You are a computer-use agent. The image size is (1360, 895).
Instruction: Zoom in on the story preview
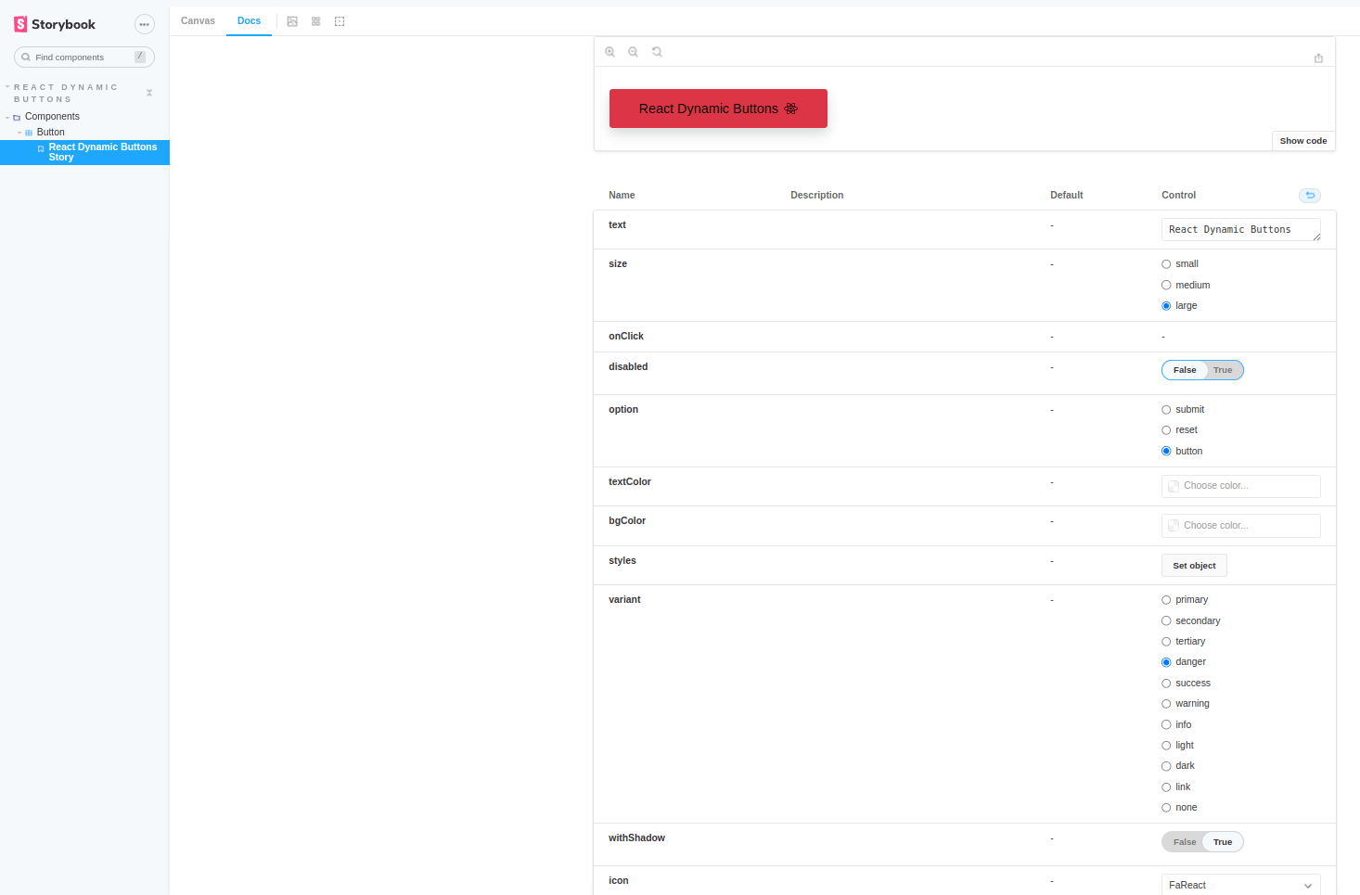click(x=609, y=51)
